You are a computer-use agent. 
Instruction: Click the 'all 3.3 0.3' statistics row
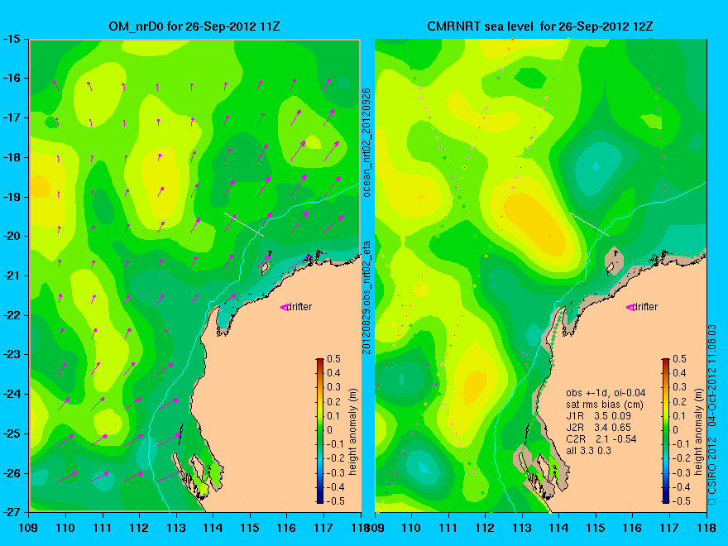tap(589, 451)
